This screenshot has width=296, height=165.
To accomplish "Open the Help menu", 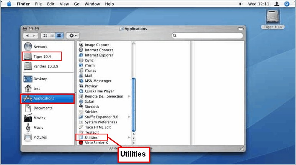I will 110,4.
